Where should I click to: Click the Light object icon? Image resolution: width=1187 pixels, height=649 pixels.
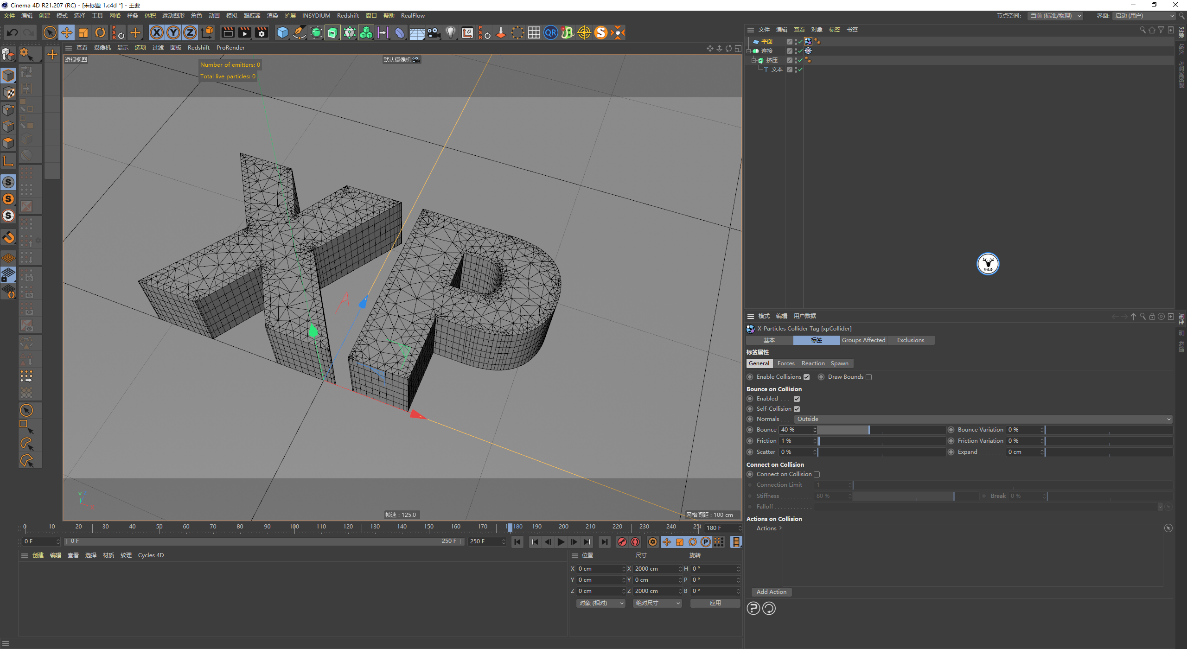[x=450, y=32]
